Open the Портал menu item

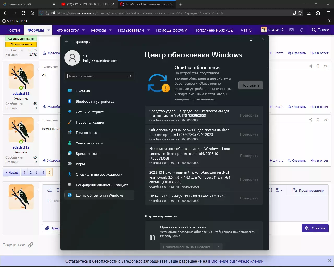[13, 30]
